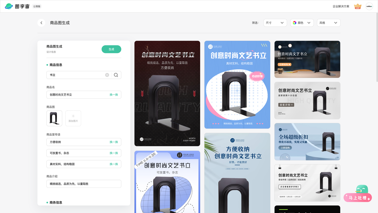Open the dark red HIGH QUALITY poster
Screen dimensions: 378x213
[x=167, y=93]
